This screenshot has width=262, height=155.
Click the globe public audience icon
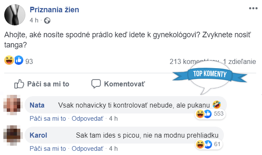coord(47,21)
